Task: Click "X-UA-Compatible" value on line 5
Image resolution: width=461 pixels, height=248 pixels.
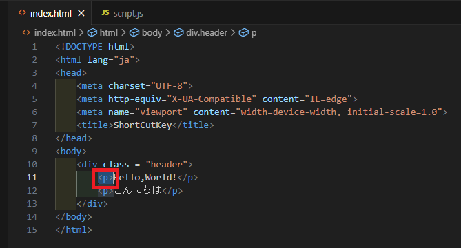Action: click(x=212, y=99)
